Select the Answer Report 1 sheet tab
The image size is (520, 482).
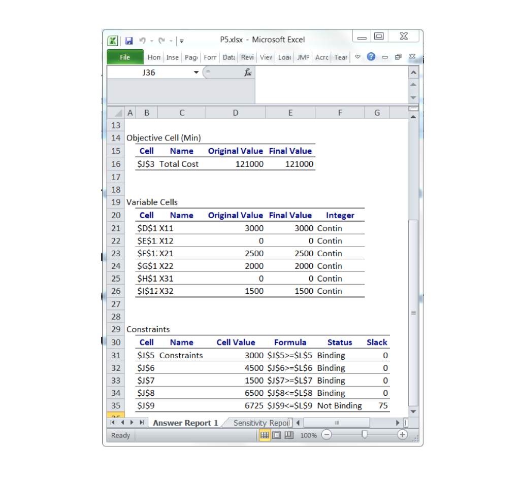186,423
